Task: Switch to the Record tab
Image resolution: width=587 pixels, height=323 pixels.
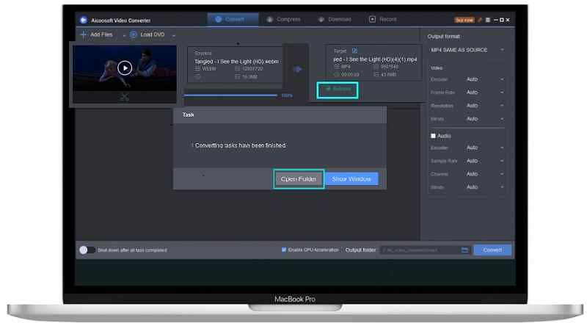Action: [382, 19]
